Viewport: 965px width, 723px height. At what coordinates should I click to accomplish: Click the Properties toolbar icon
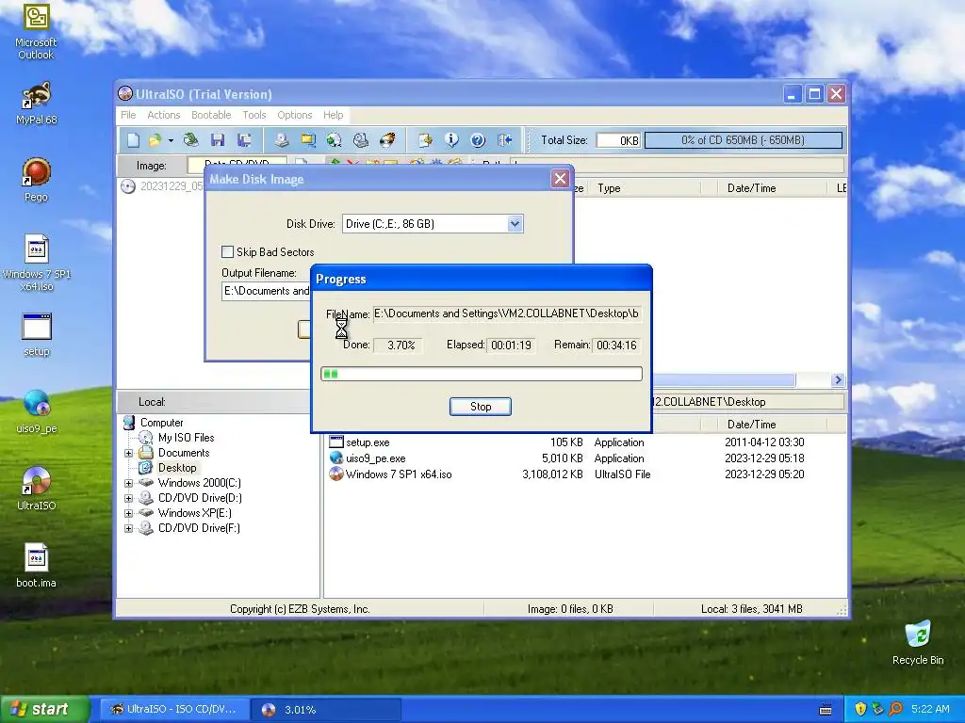(425, 140)
